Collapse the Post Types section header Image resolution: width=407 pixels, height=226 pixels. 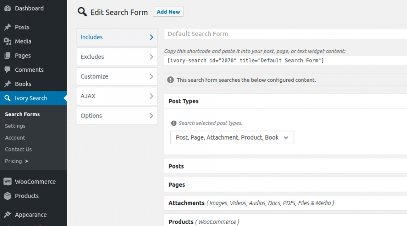(x=285, y=101)
